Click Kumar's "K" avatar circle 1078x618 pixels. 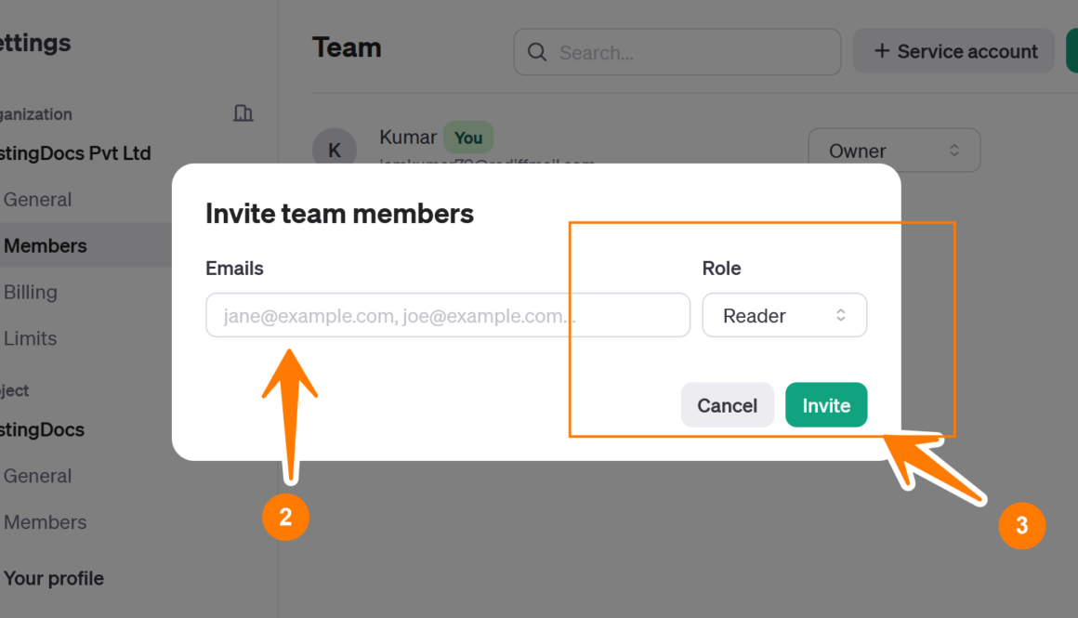[x=335, y=150]
